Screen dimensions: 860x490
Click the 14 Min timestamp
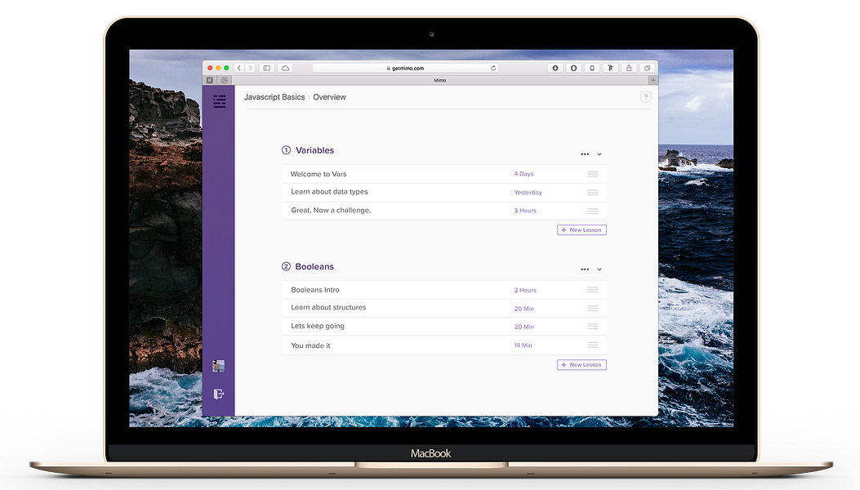tap(524, 345)
